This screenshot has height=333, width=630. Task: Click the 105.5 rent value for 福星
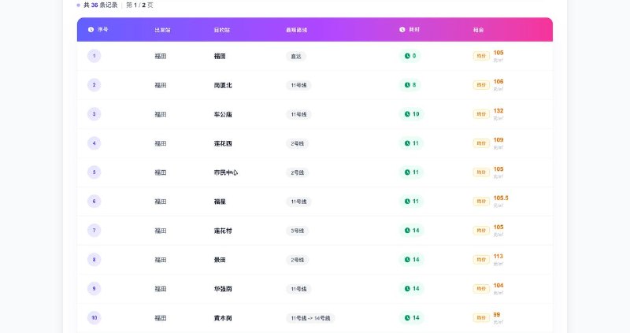pos(501,198)
